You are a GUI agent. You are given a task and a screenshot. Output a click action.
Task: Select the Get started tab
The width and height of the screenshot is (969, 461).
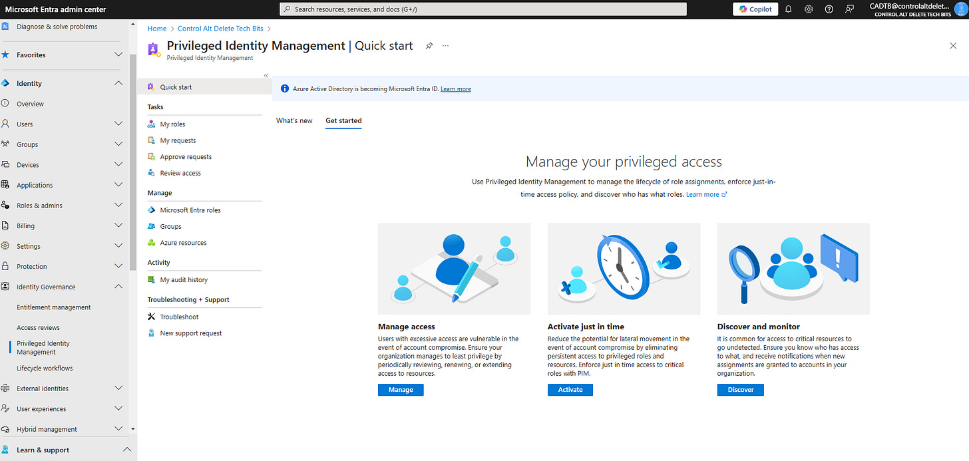(x=343, y=120)
